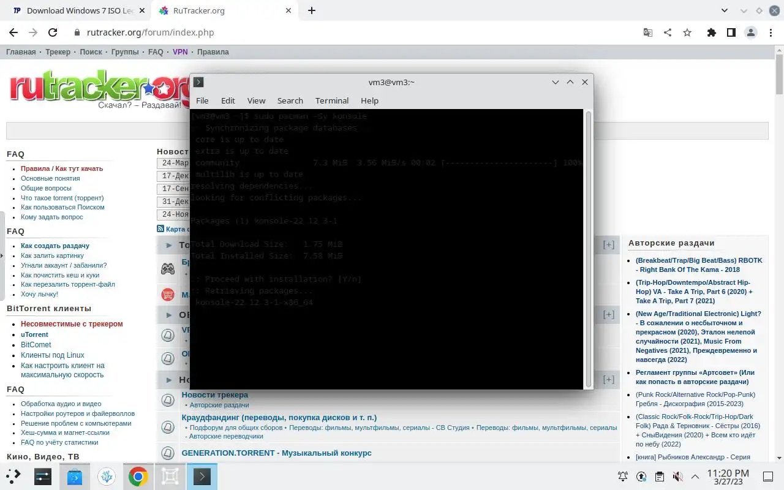Click the terminal window title icon
784x490 pixels.
(x=198, y=82)
